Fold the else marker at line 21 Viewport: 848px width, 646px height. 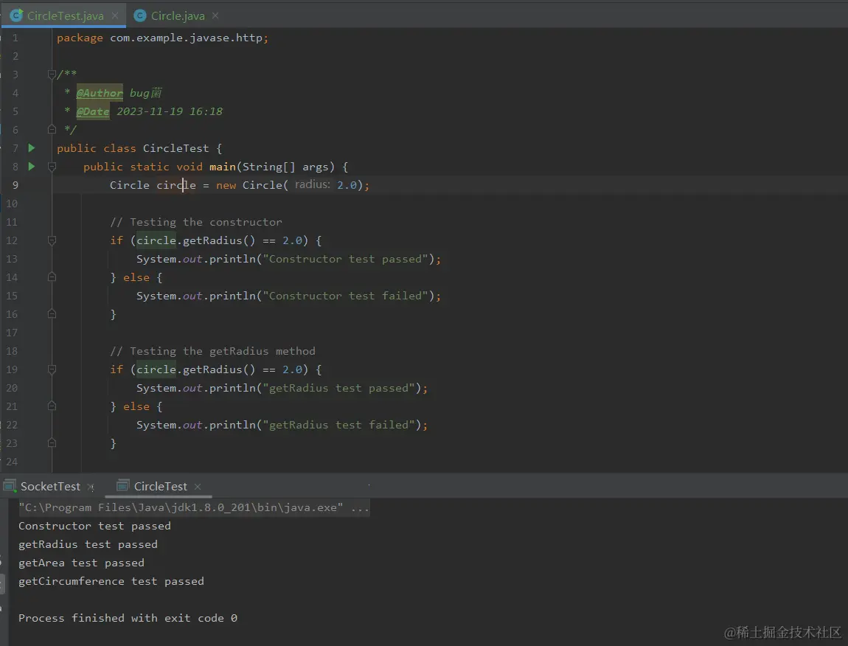point(52,406)
